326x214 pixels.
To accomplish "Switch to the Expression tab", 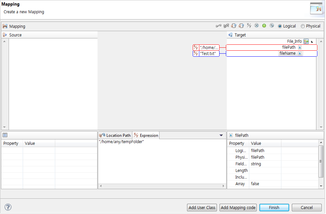I will (x=146, y=135).
